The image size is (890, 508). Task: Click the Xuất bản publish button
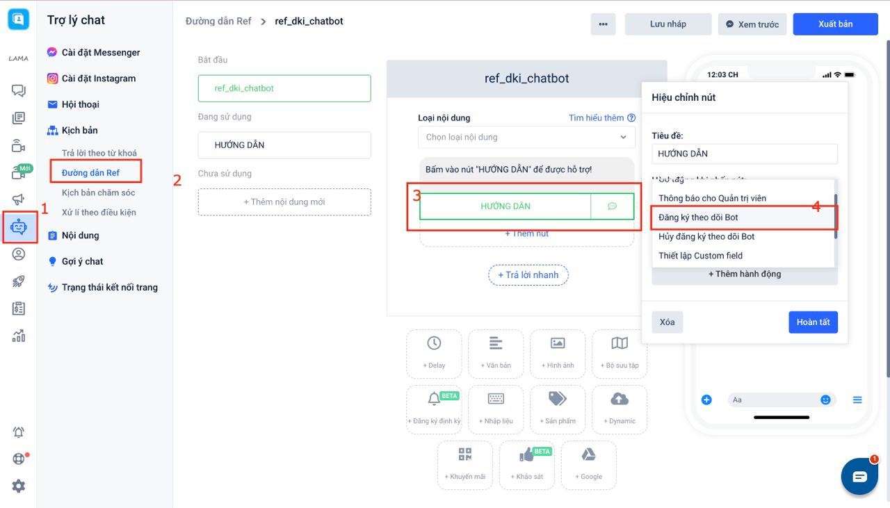(x=835, y=24)
